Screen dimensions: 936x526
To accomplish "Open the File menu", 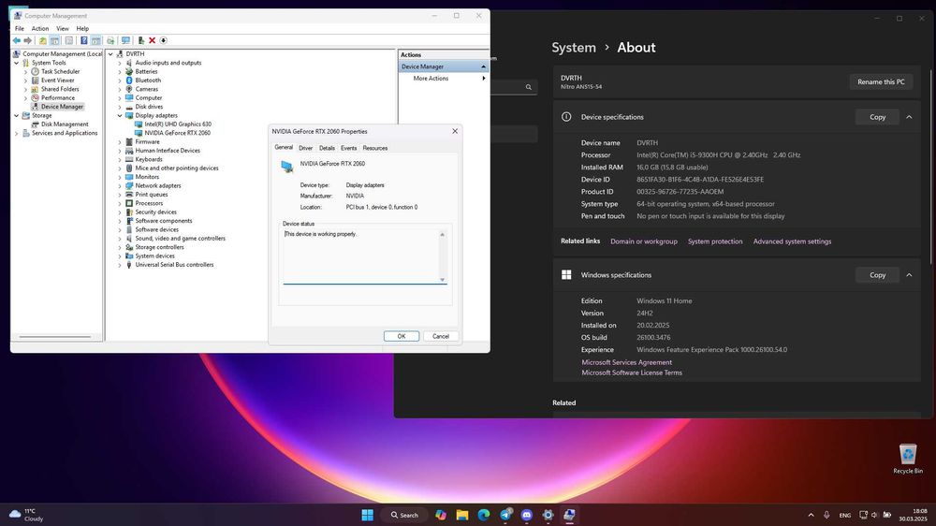I will (20, 29).
